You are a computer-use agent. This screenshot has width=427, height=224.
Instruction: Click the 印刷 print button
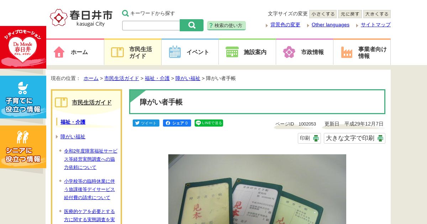point(309,138)
